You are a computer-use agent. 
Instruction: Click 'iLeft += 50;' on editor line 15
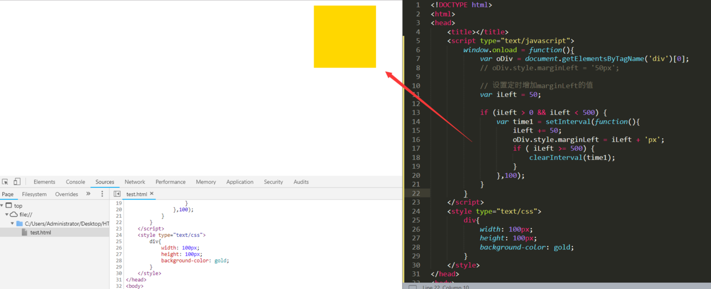click(537, 130)
